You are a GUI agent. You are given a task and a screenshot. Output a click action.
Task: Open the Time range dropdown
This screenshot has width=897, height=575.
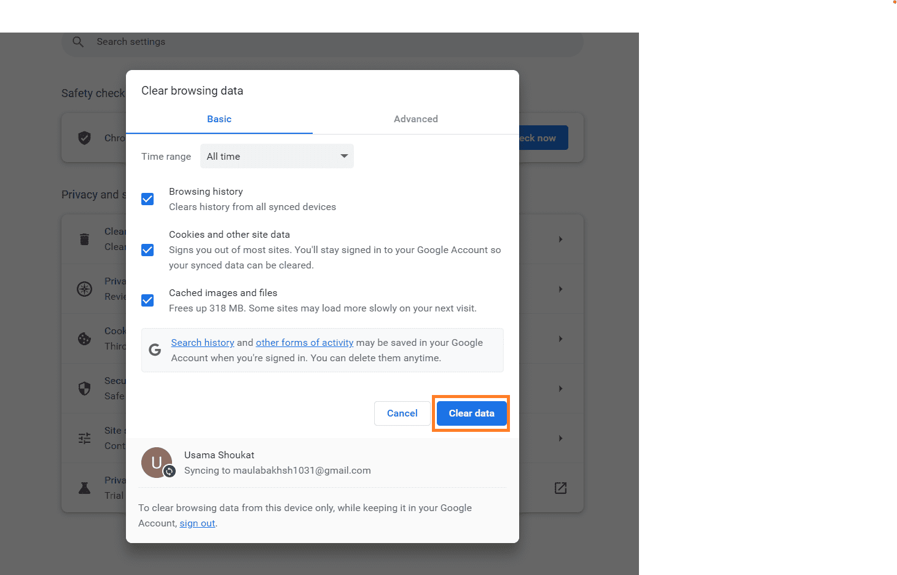276,156
